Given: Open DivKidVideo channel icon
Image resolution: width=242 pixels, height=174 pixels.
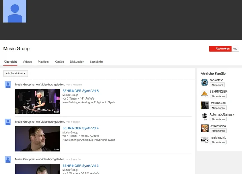Looking at the screenshot, I should 204,128.
